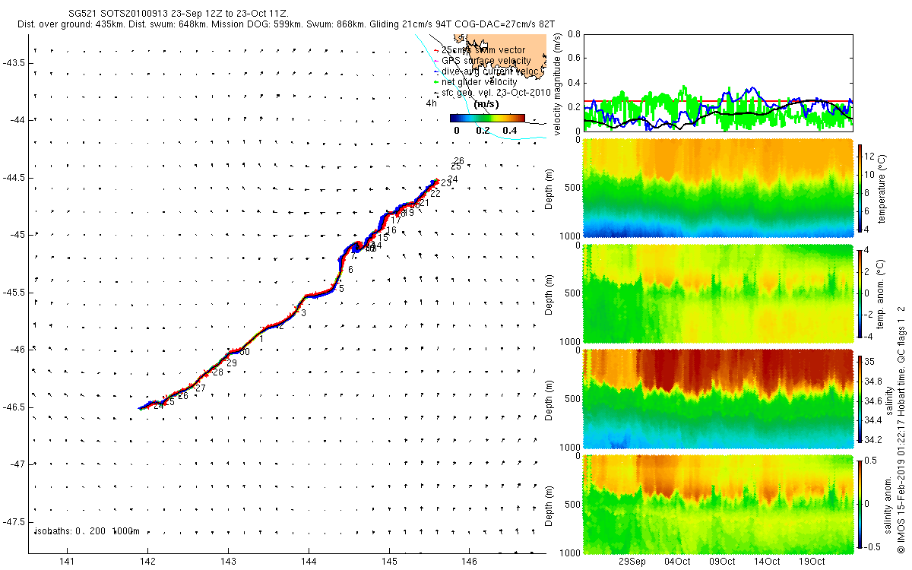Click the 'temperature (°C)' colorbar label

pos(882,190)
